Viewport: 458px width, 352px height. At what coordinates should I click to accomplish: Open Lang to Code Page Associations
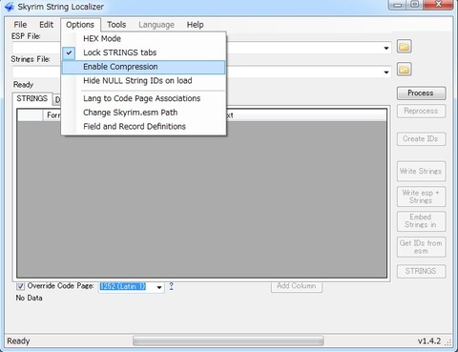(143, 98)
